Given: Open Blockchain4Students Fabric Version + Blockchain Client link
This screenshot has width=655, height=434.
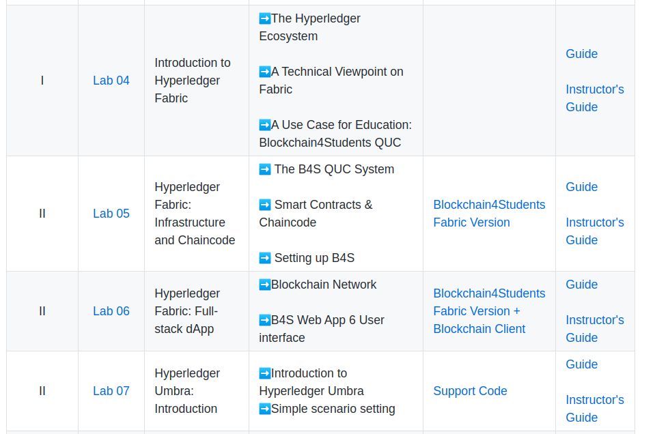Looking at the screenshot, I should pyautogui.click(x=489, y=311).
